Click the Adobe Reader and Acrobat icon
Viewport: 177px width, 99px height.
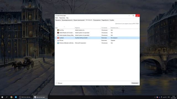coord(58,33)
